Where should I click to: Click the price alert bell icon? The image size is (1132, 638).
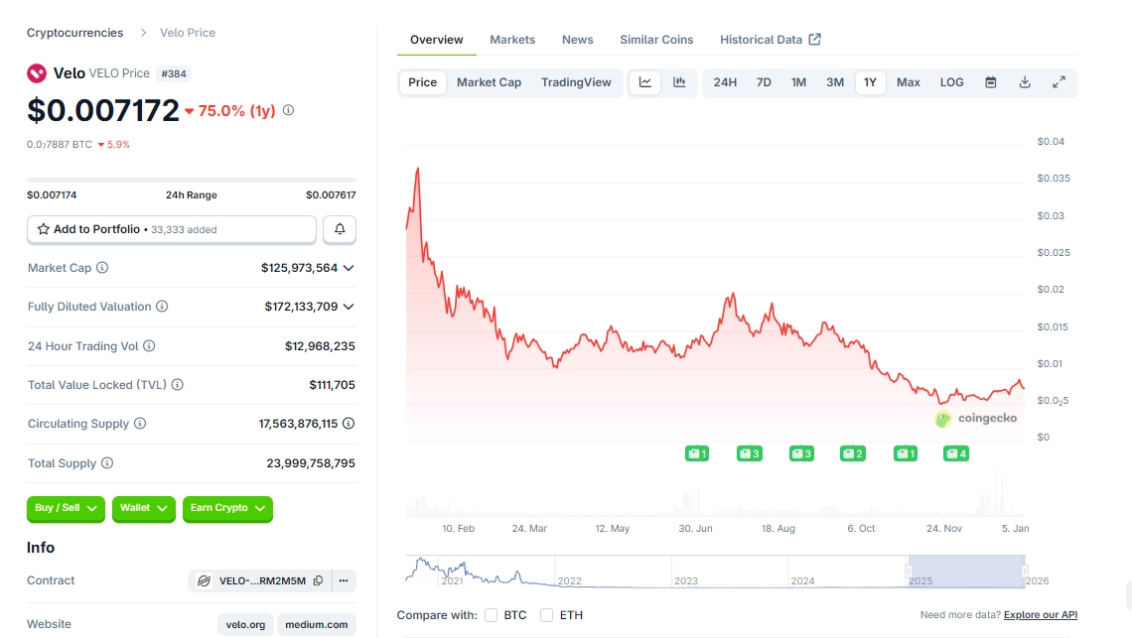[340, 229]
